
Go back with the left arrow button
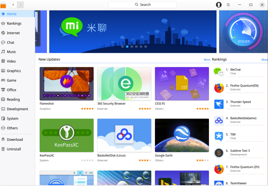pyautogui.click(x=13, y=5)
